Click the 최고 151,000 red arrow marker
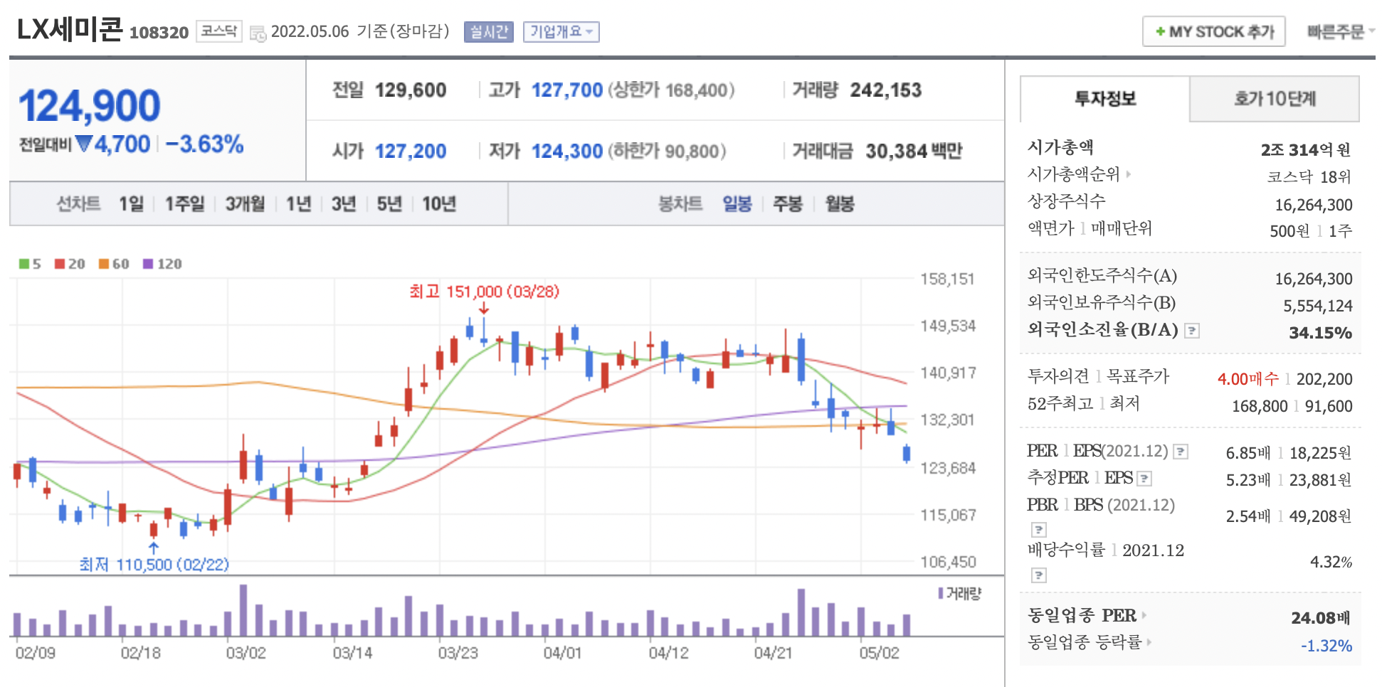The image size is (1382, 687). 484,307
